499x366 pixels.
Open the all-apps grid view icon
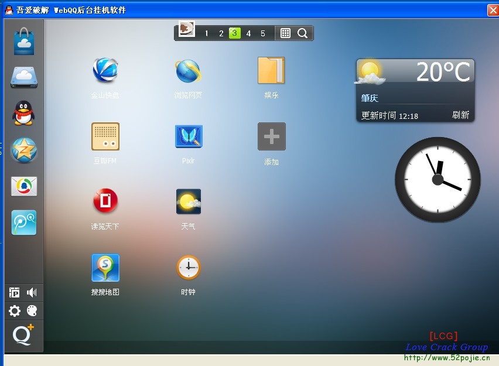point(285,33)
